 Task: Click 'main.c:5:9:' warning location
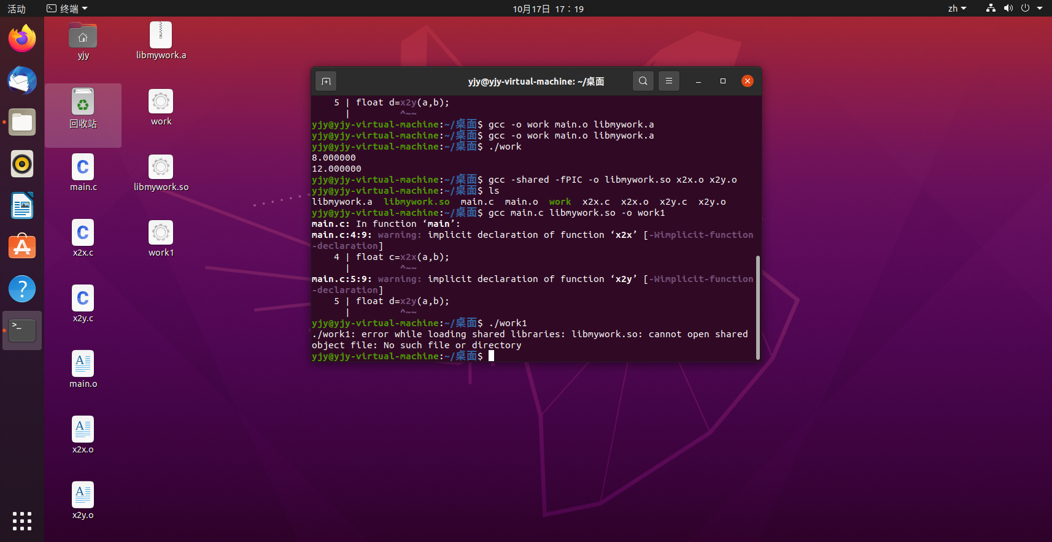tap(342, 279)
